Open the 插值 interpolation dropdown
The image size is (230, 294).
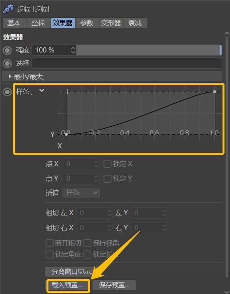point(81,193)
